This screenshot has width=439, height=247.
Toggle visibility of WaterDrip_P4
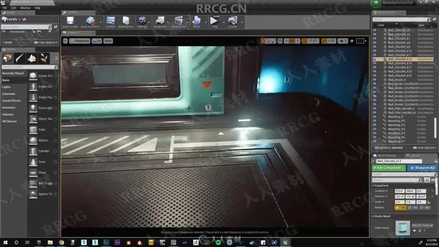click(374, 129)
